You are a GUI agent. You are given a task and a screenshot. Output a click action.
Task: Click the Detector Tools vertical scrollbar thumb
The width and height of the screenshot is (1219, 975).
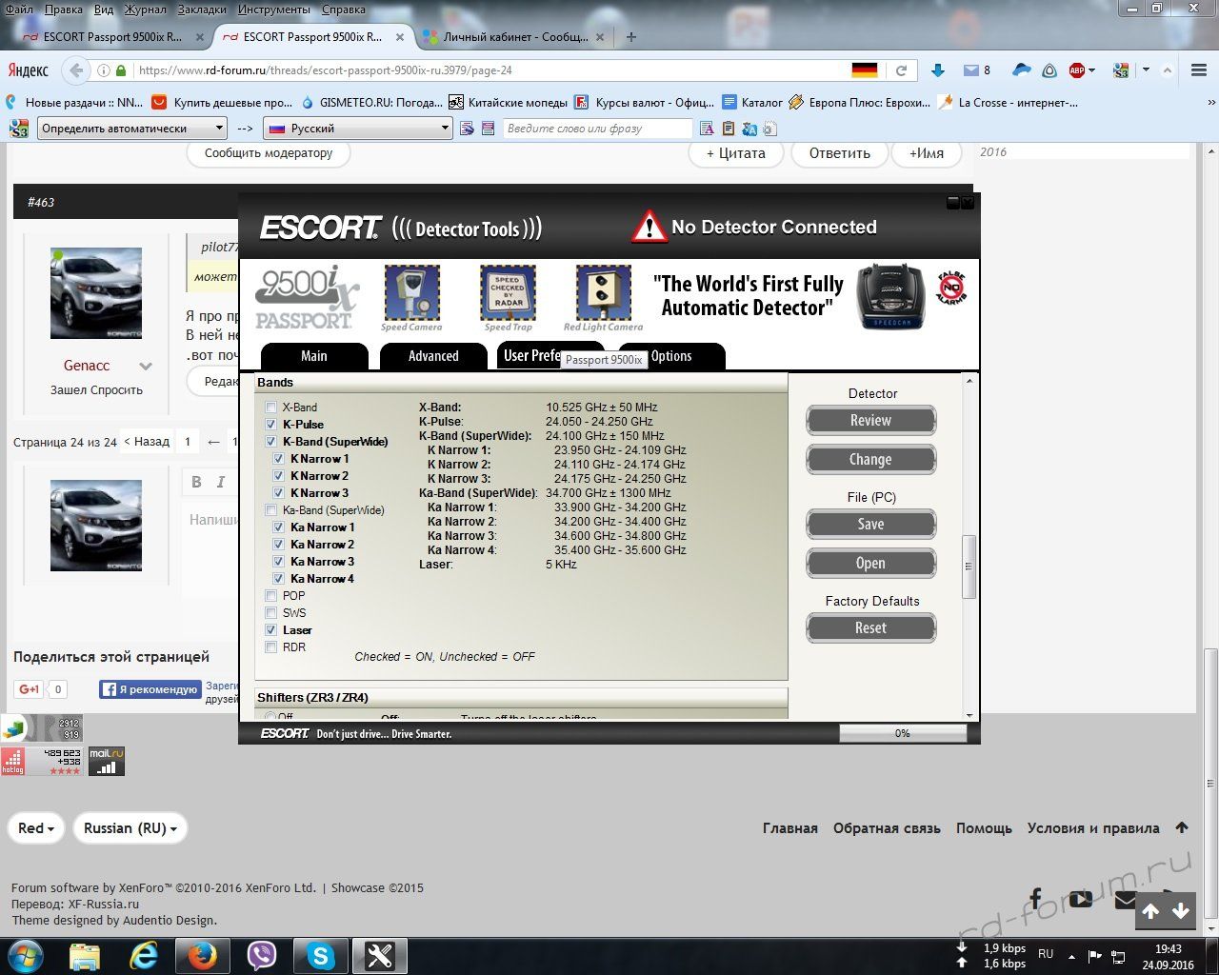pos(969,567)
